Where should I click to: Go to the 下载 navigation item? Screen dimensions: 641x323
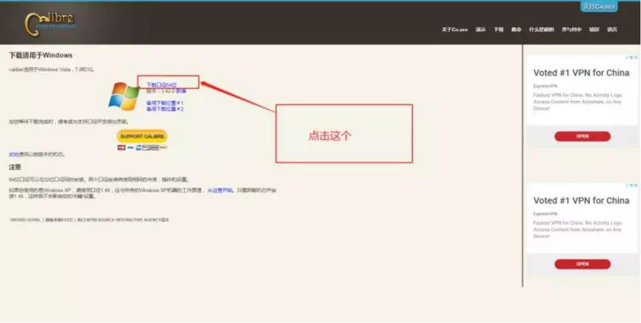point(499,29)
